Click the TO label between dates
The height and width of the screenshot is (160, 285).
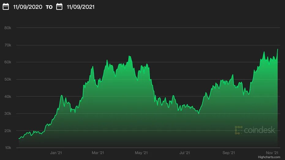coord(49,7)
